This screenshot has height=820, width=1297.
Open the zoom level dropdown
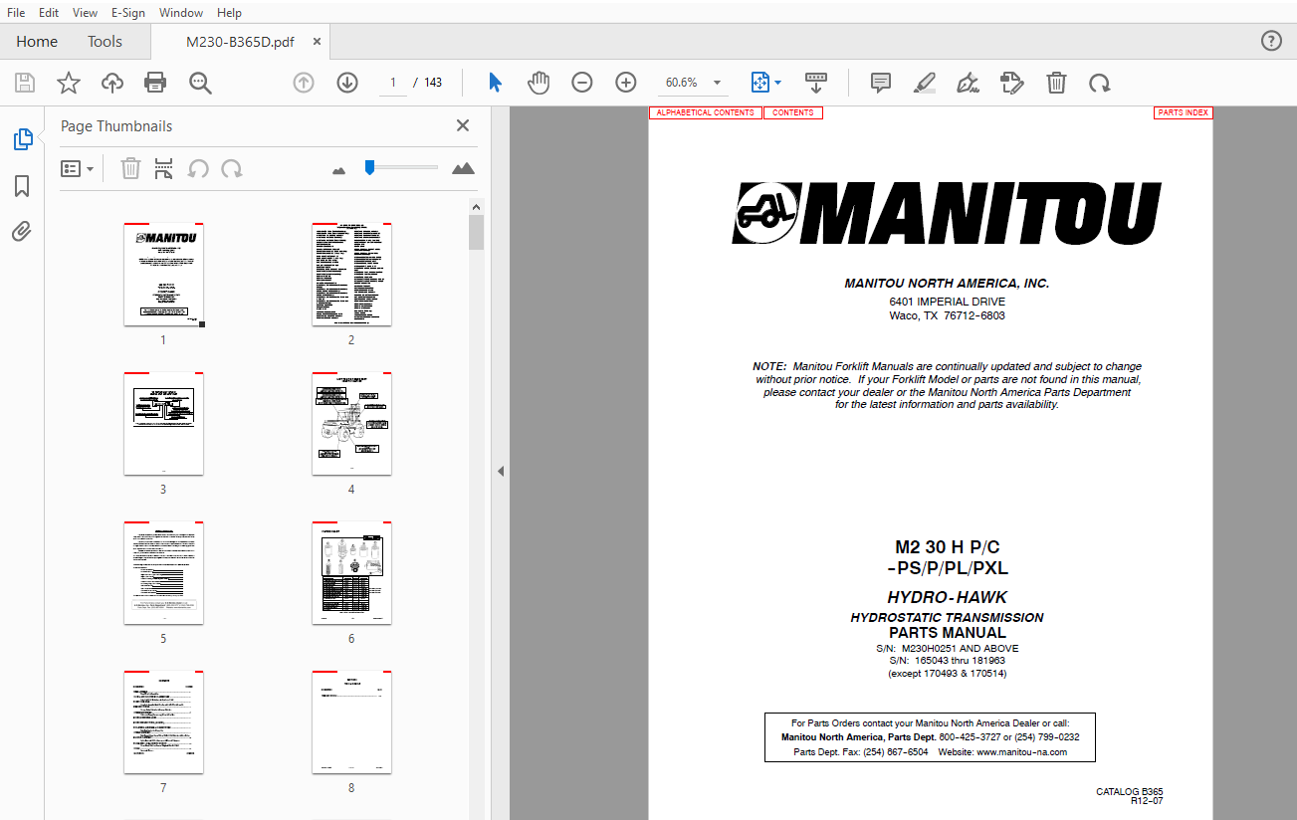(x=717, y=83)
